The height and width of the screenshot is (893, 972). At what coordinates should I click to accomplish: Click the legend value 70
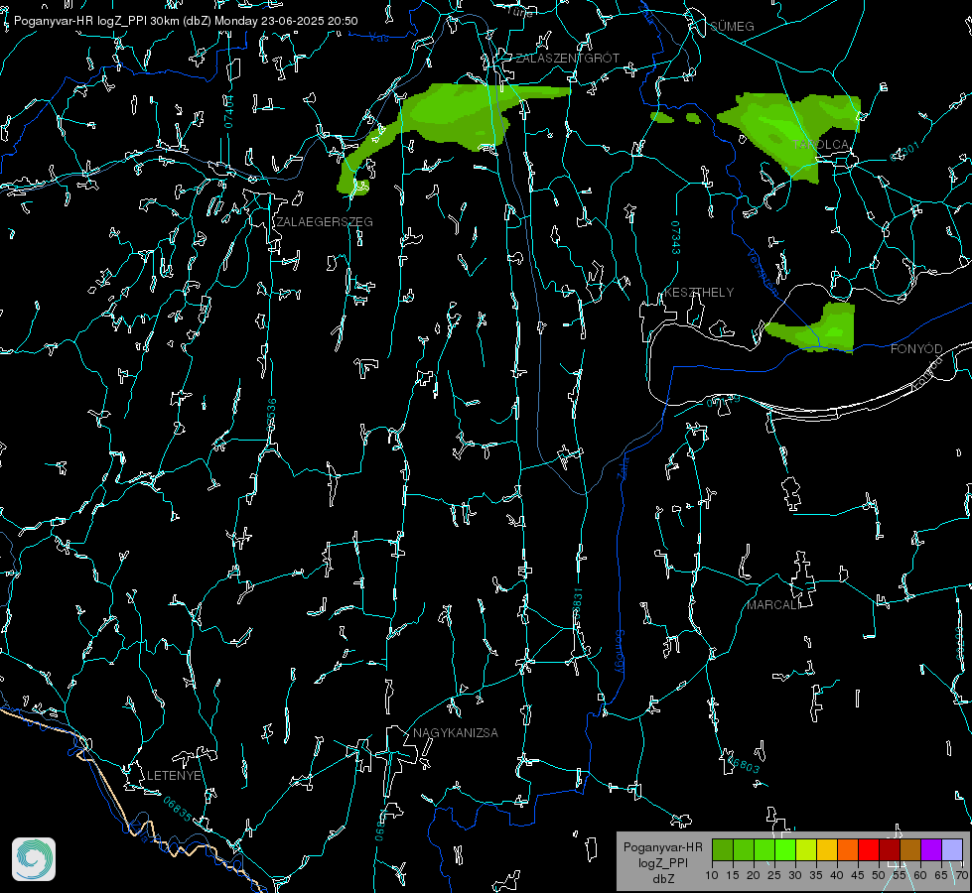962,876
